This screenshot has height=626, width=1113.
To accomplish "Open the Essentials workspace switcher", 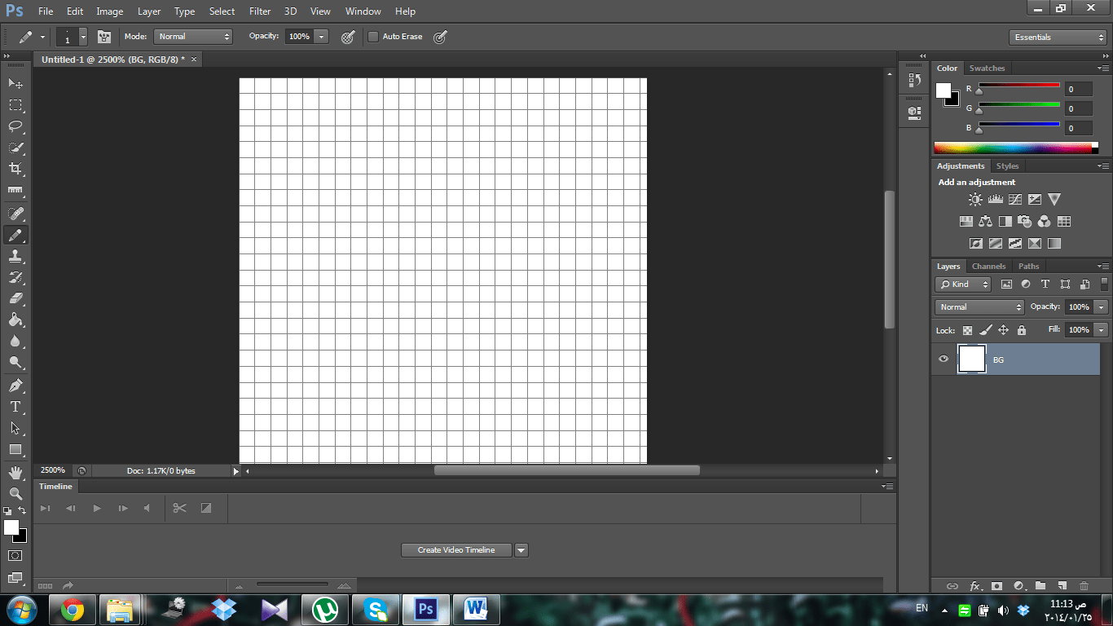I will [x=1057, y=37].
